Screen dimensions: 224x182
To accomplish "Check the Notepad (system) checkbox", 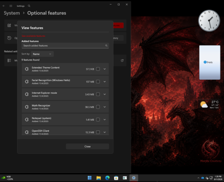I will click(x=98, y=120).
